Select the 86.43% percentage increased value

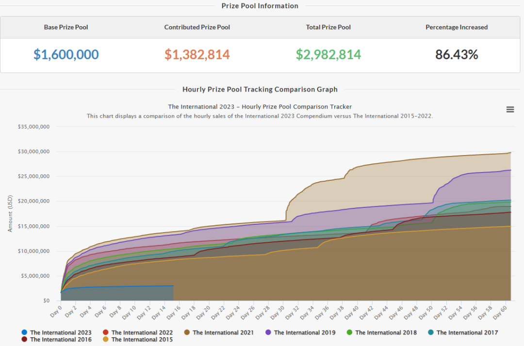(x=457, y=54)
